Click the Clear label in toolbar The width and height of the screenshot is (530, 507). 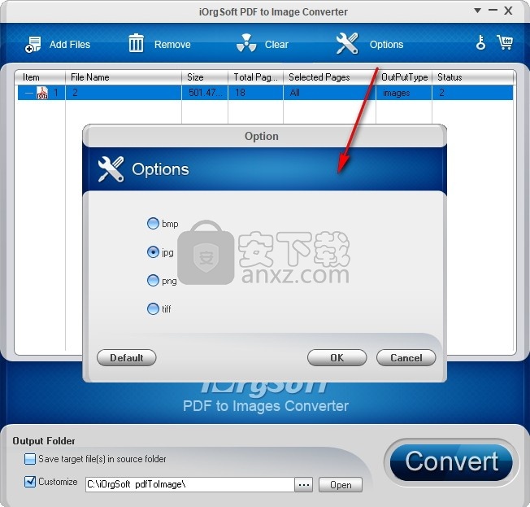coord(276,44)
